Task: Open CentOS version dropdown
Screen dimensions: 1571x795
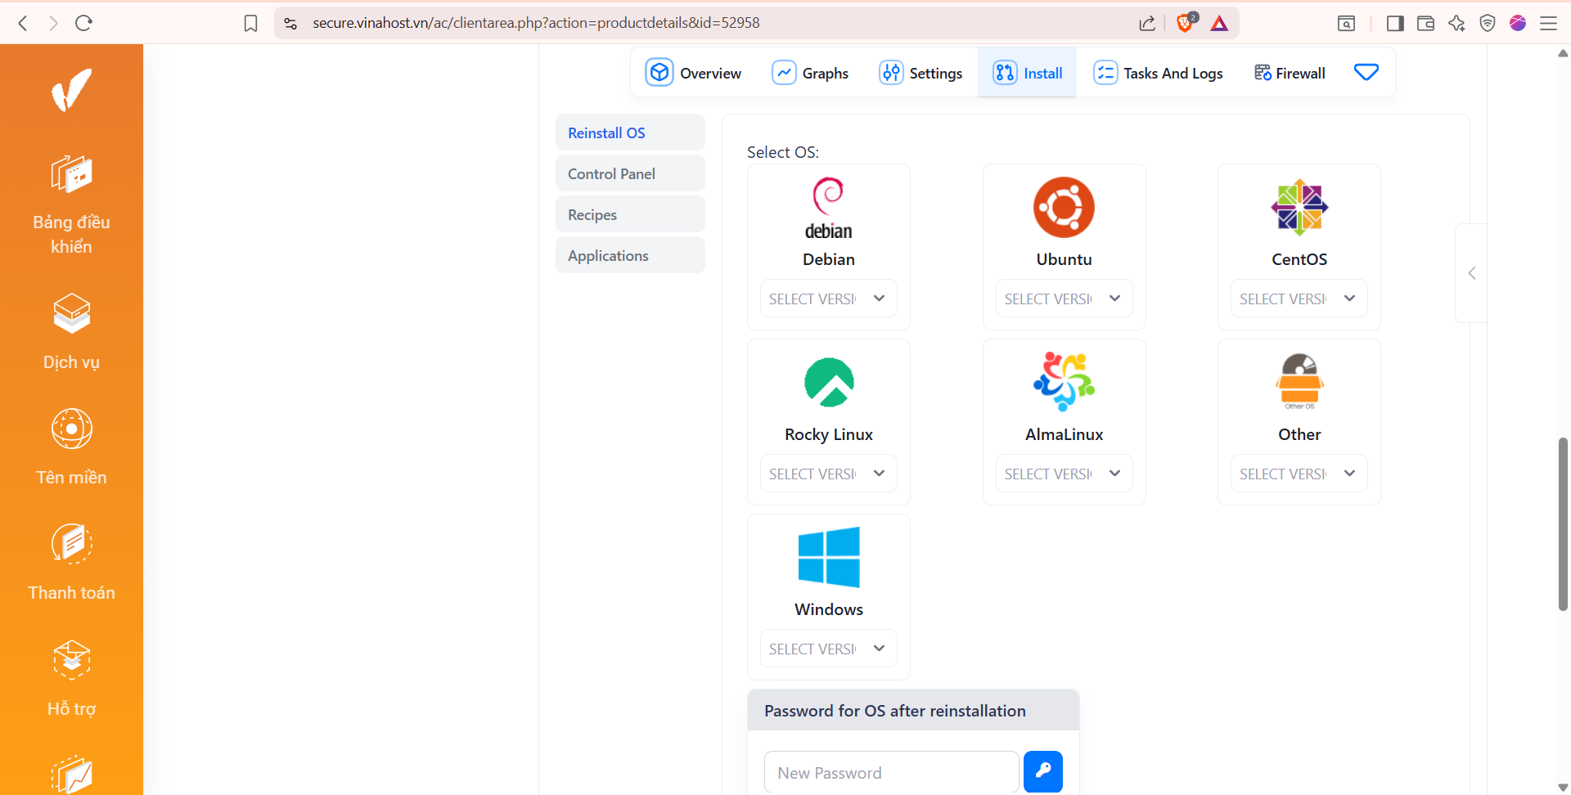Action: [1299, 299]
